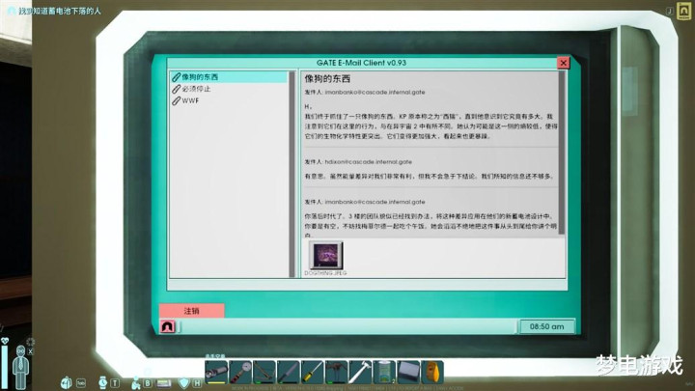Screen dimensions: 695x391
Task: Click the vertical health bar
Action: (x=5, y=368)
